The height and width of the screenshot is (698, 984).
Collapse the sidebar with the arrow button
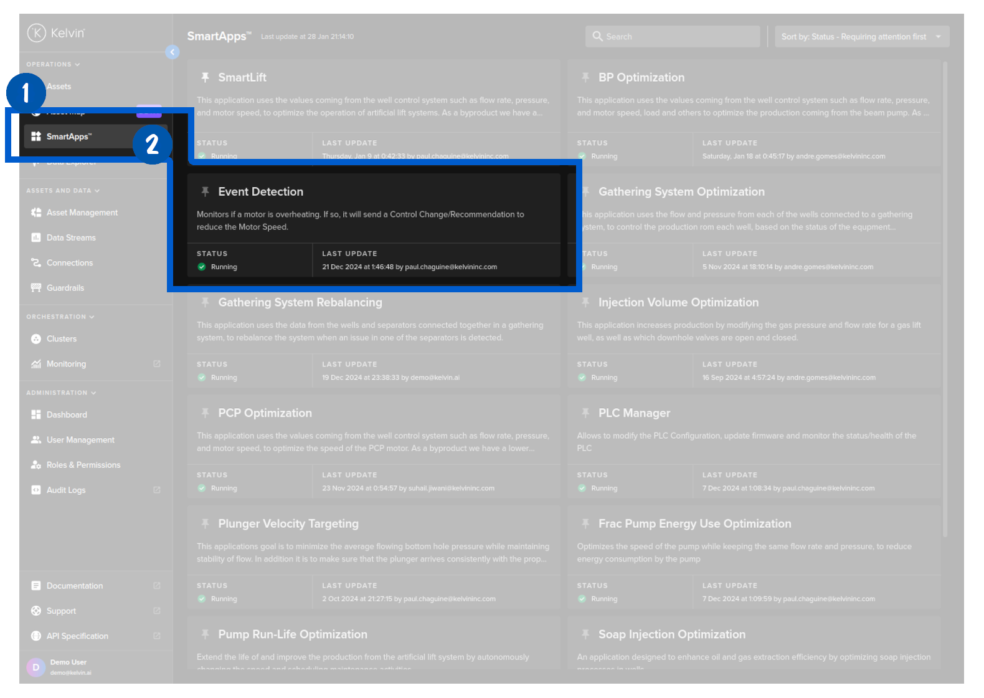[173, 52]
